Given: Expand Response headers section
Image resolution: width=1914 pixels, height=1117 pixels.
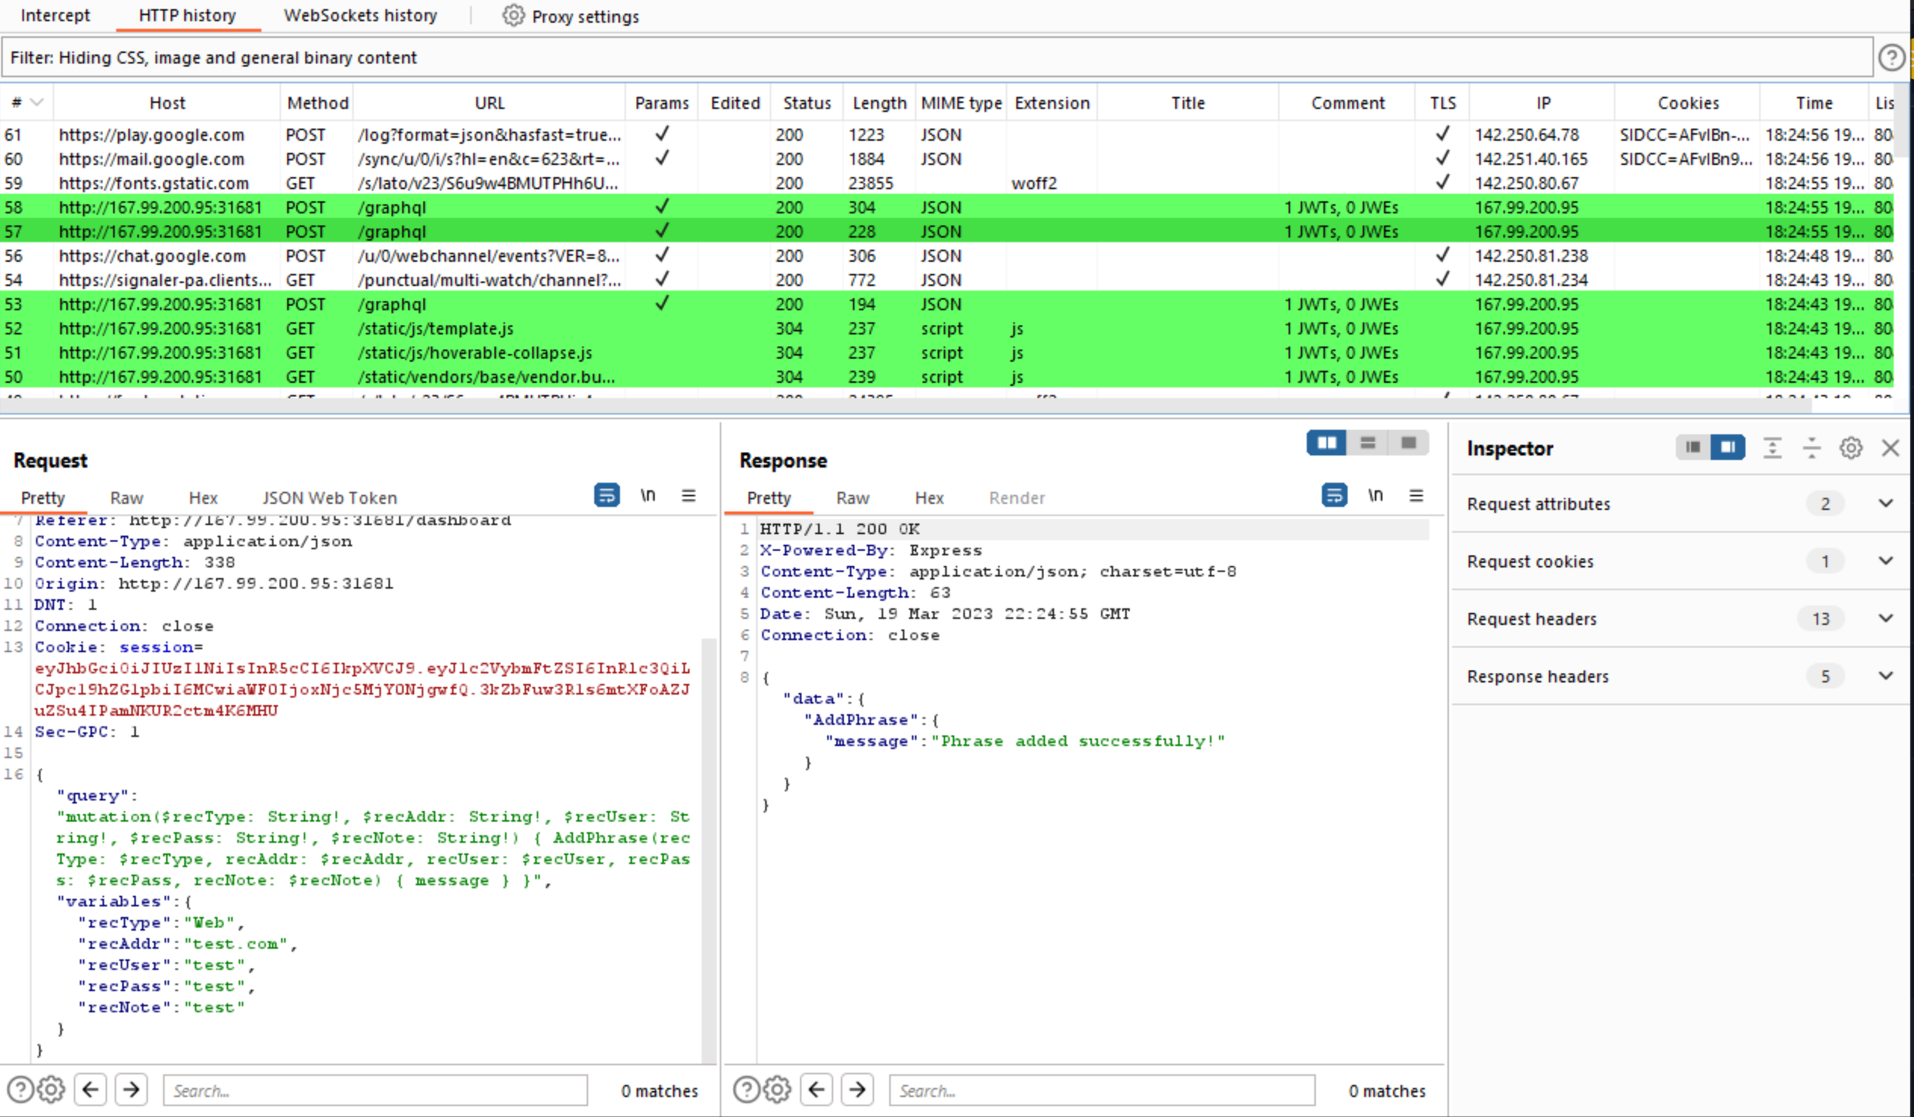Looking at the screenshot, I should 1885,676.
